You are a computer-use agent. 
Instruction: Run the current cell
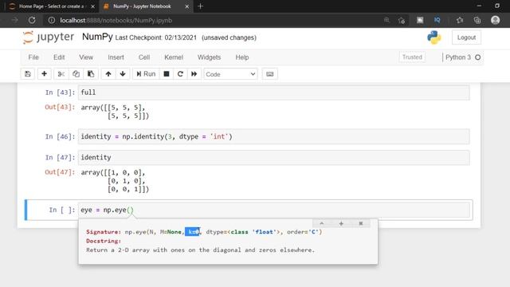[146, 74]
